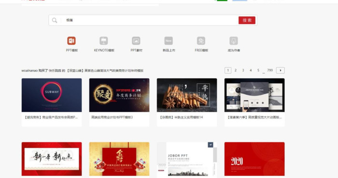Open the KEYNOTE模板 category icon
Image resolution: width=338 pixels, height=178 pixels.
(104, 40)
